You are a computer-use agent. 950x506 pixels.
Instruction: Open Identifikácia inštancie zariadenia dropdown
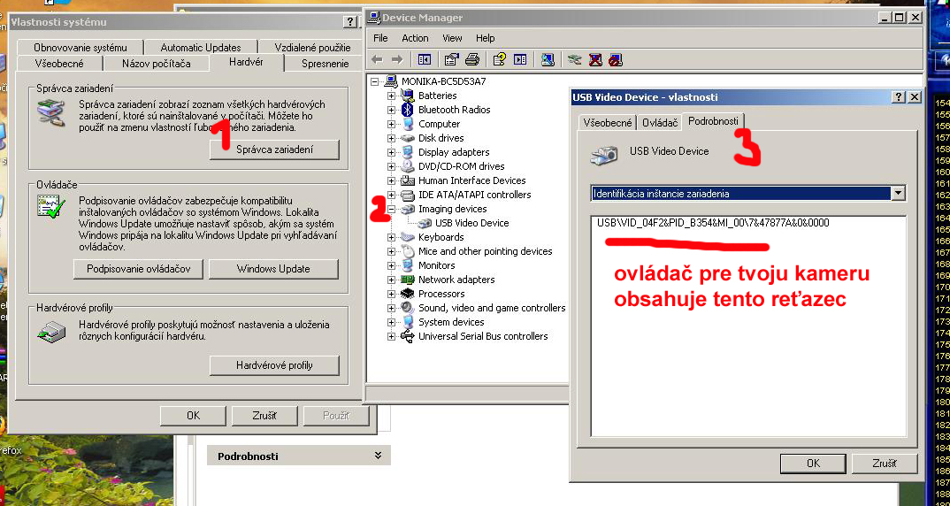(x=899, y=194)
